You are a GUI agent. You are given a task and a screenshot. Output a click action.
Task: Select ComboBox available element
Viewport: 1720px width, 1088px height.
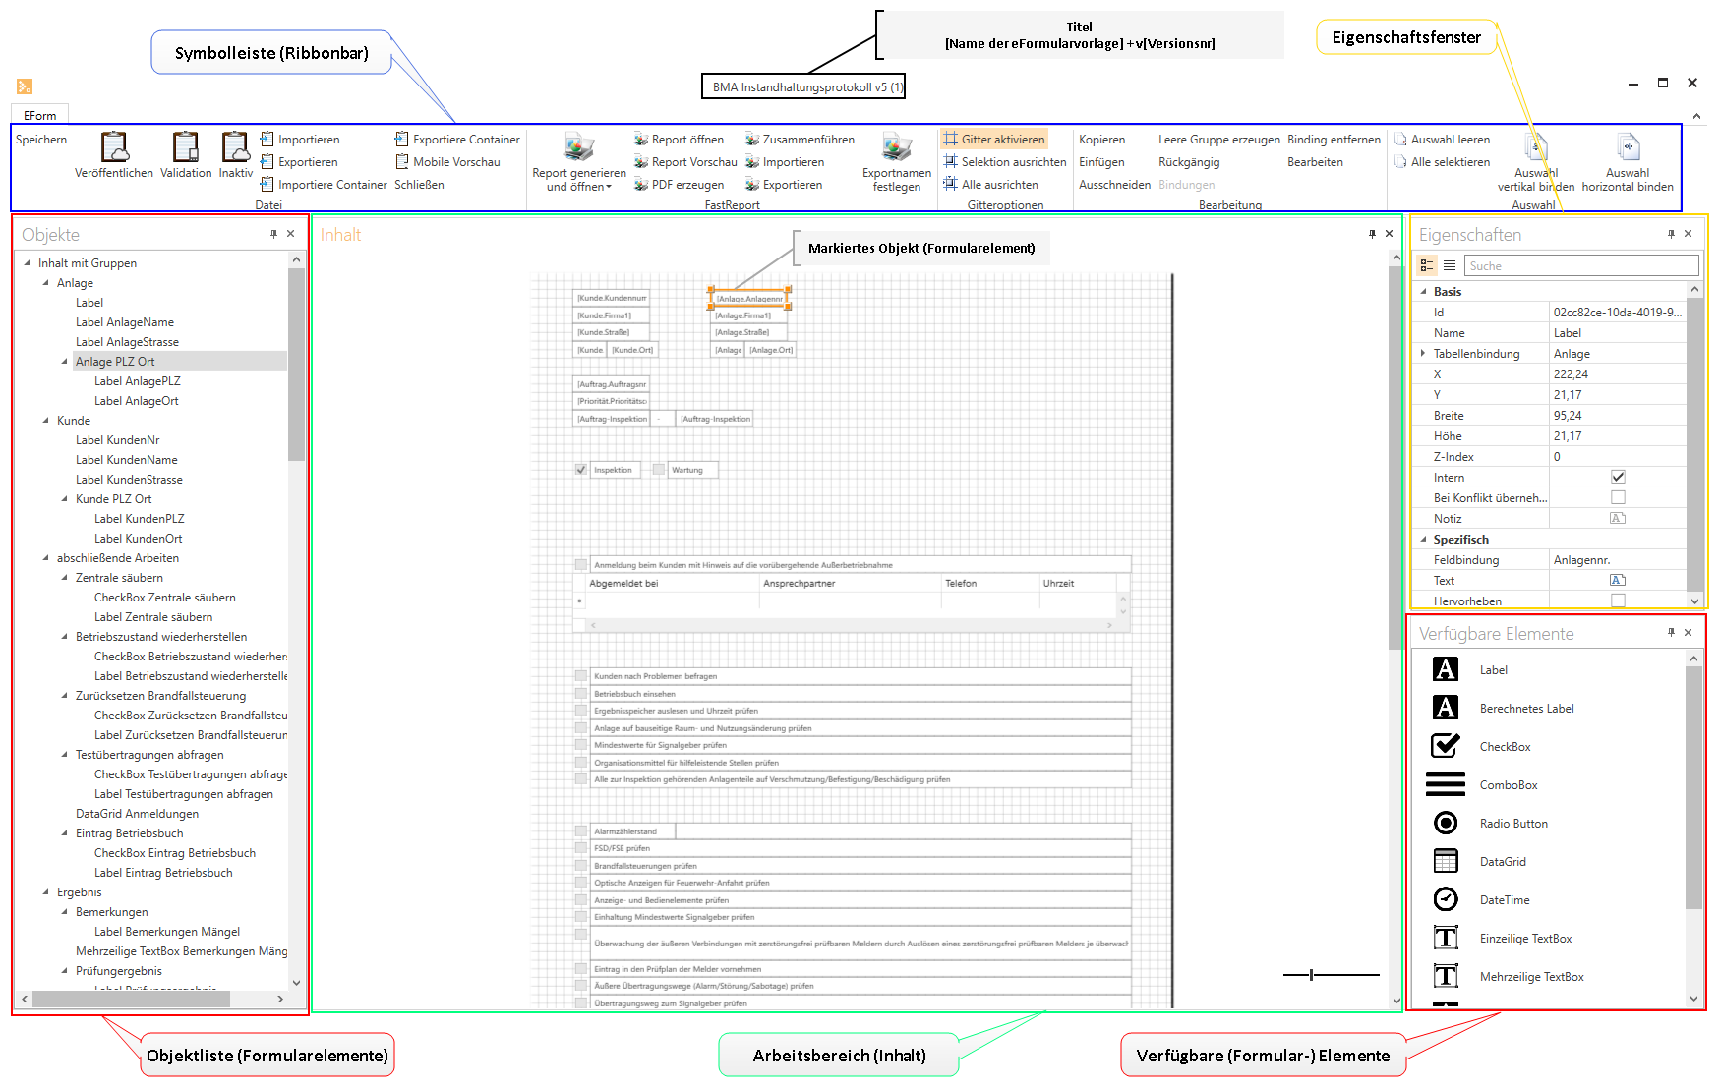pyautogui.click(x=1508, y=785)
